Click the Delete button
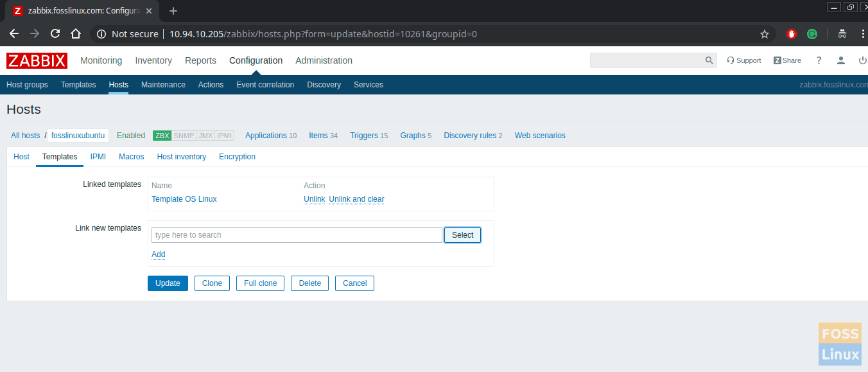Image resolution: width=868 pixels, height=372 pixels. (x=309, y=283)
